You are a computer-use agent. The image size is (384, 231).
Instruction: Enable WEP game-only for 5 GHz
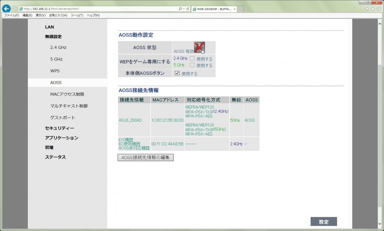coord(192,65)
